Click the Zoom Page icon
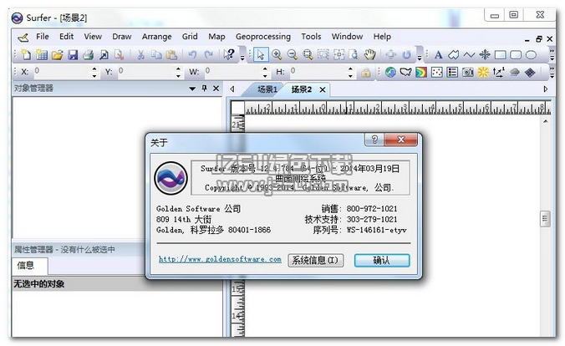 click(354, 55)
